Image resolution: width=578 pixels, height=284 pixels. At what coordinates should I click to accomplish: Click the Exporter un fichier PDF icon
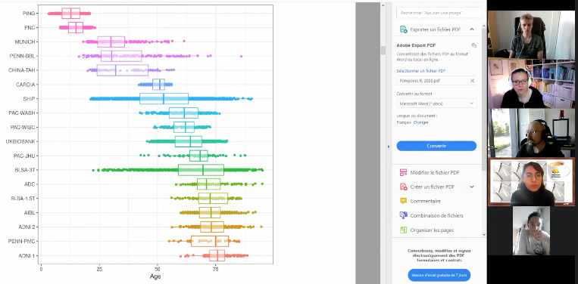(403, 29)
